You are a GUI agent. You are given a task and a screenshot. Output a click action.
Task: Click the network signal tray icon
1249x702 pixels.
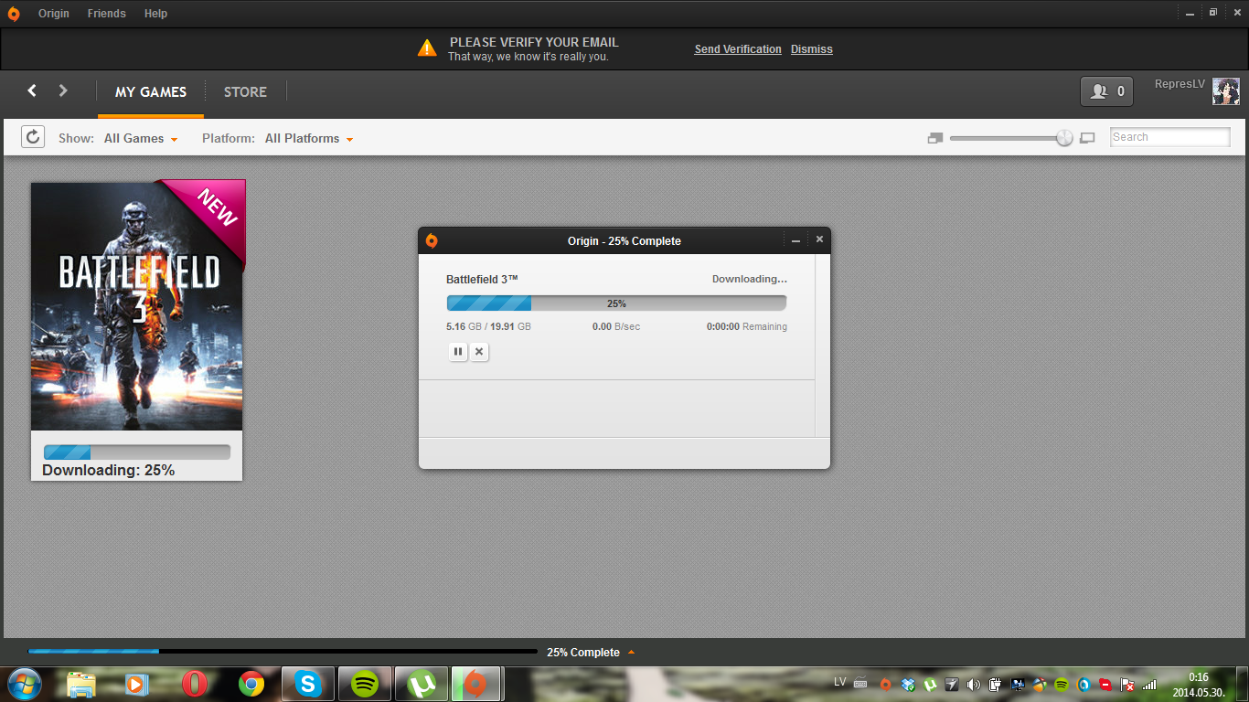pyautogui.click(x=1149, y=684)
